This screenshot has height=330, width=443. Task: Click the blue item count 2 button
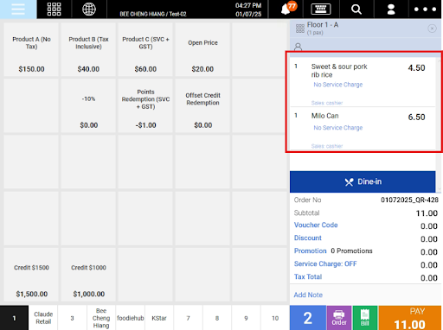tap(308, 318)
